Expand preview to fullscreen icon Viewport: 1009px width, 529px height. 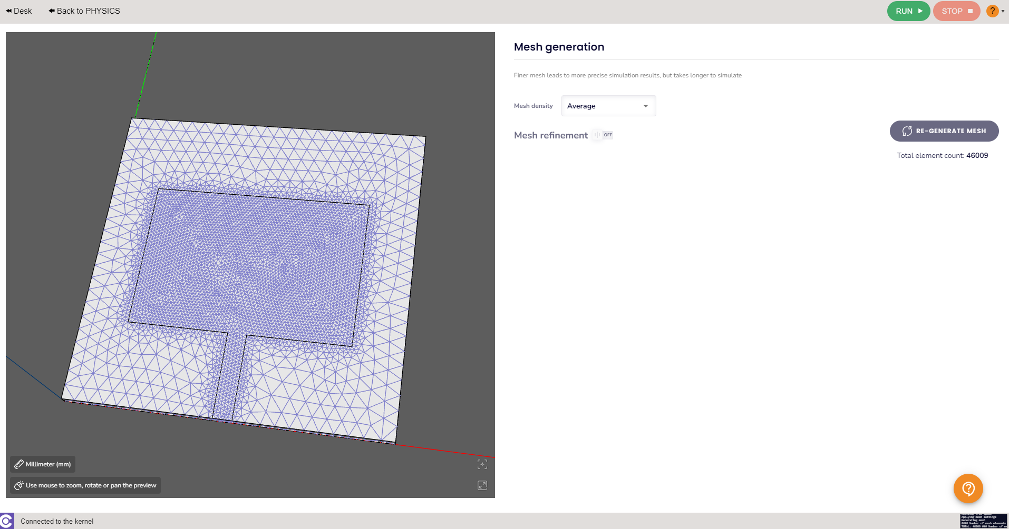tap(482, 485)
